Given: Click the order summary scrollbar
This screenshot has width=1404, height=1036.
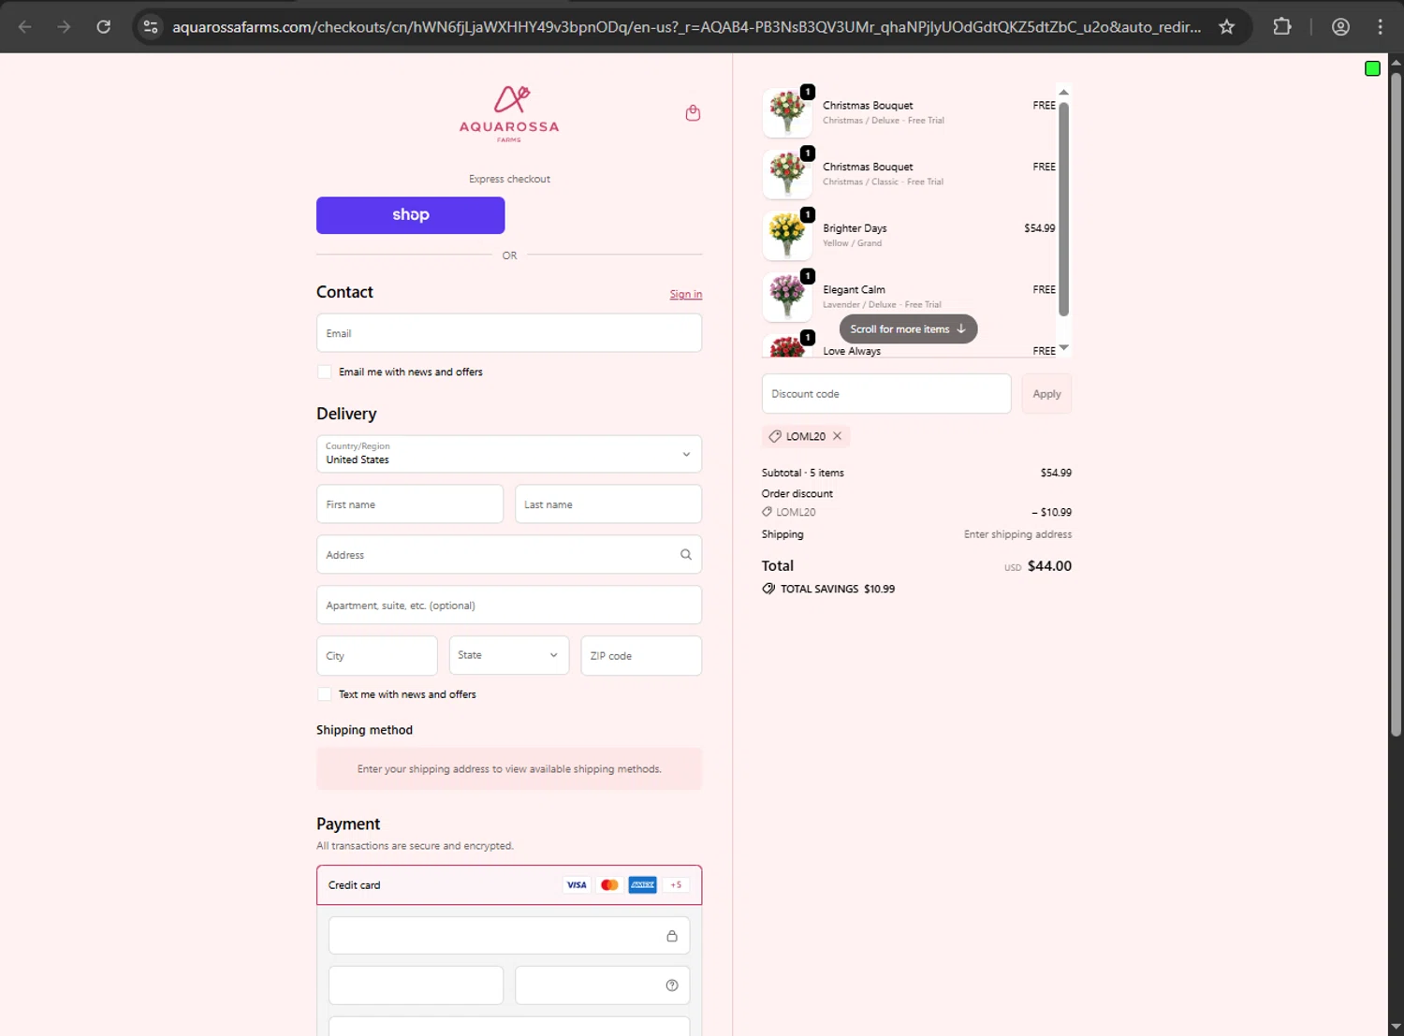Looking at the screenshot, I should tap(1063, 208).
